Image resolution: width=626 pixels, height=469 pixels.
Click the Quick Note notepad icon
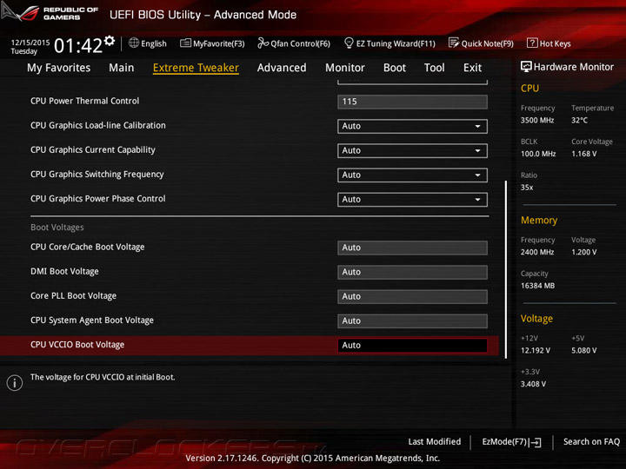coord(454,43)
